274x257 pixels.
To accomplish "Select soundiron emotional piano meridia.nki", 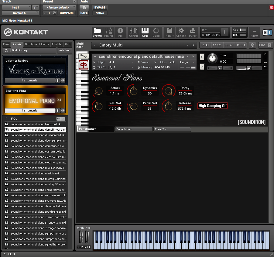I will (x=35, y=173).
